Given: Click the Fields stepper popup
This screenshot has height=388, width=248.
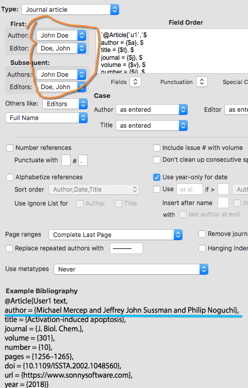Looking at the screenshot, I should pyautogui.click(x=135, y=82).
